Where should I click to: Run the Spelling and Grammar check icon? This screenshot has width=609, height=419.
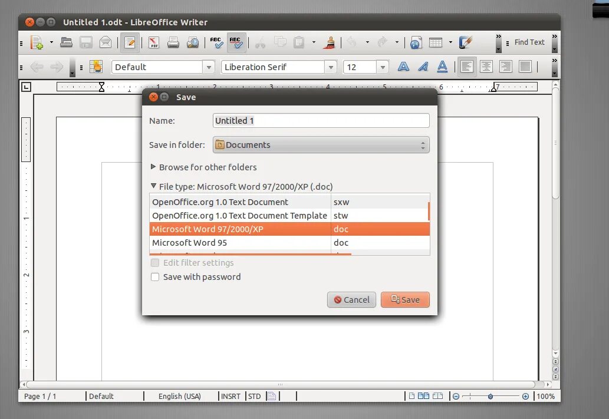click(216, 42)
